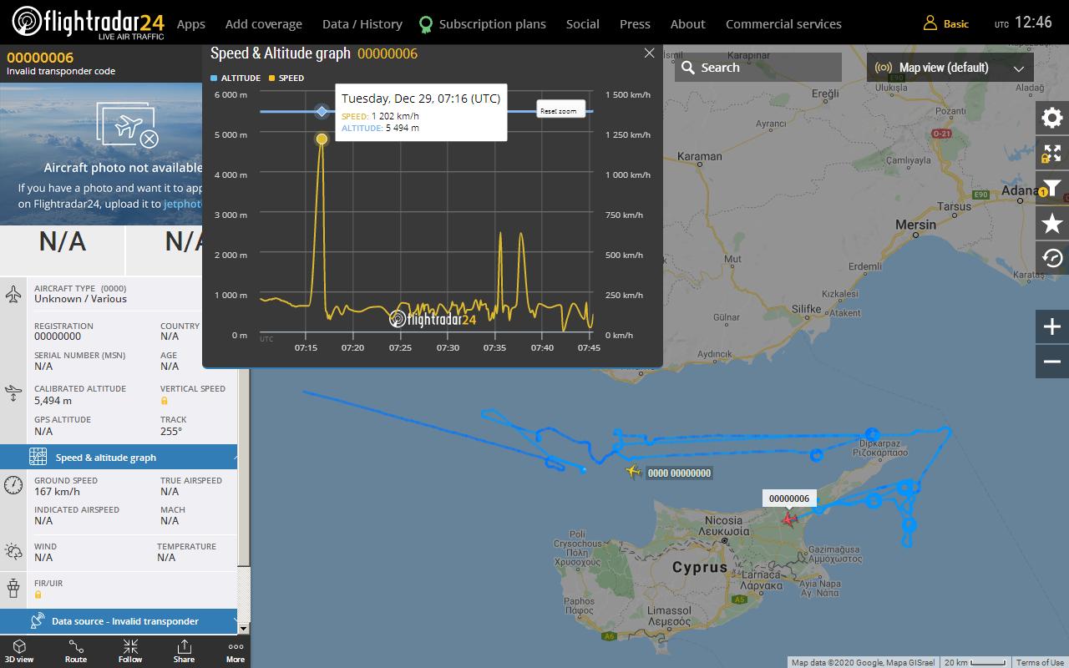The height and width of the screenshot is (668, 1069).
Task: Toggle the ALTITUDE series in legend
Action: 236,78
